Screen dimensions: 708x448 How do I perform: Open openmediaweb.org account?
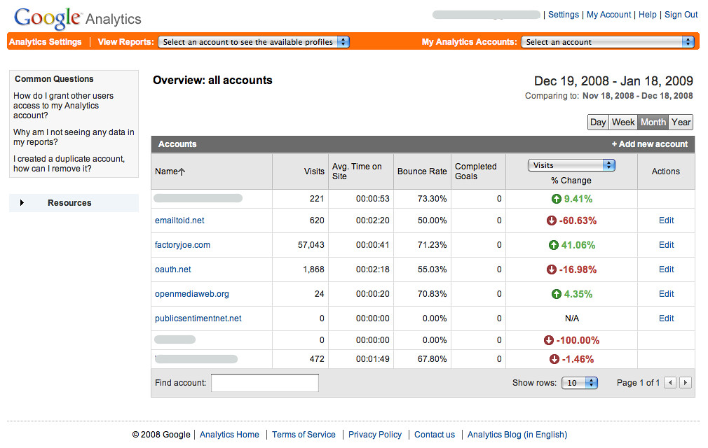[x=192, y=294]
